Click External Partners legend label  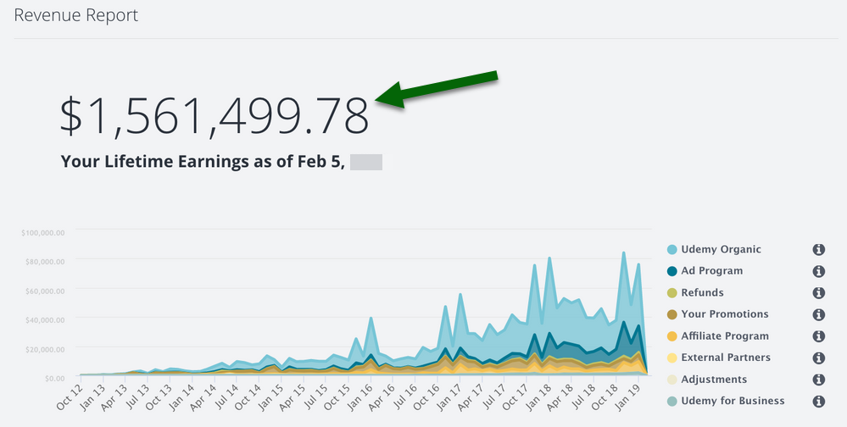coord(726,358)
